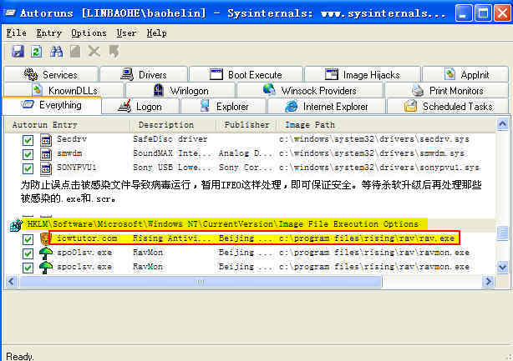This screenshot has width=513, height=361.
Task: Uncheck the iowtutor.com entry checkbox
Action: click(x=28, y=239)
